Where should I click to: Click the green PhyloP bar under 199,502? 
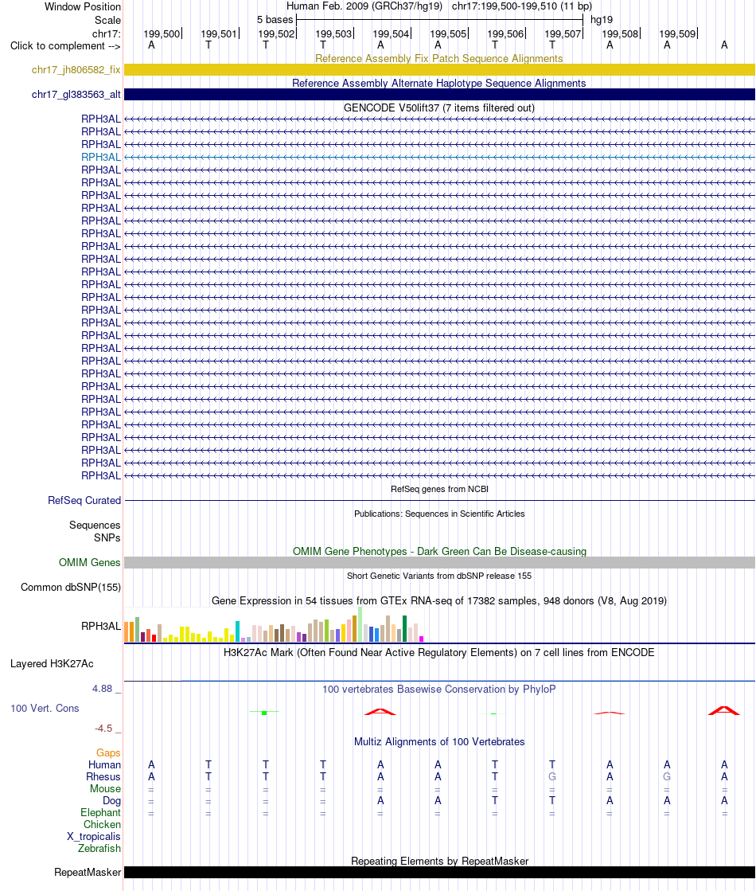coord(264,712)
